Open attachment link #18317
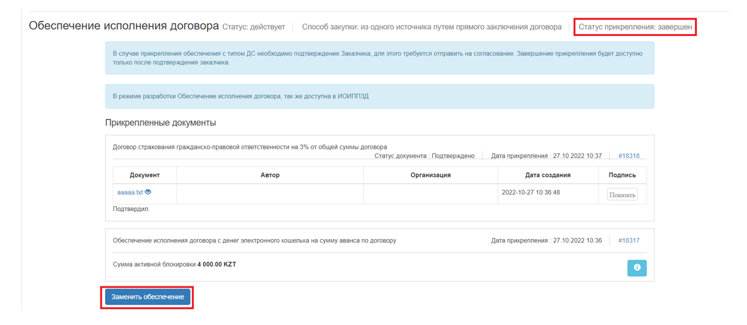 pyautogui.click(x=628, y=240)
